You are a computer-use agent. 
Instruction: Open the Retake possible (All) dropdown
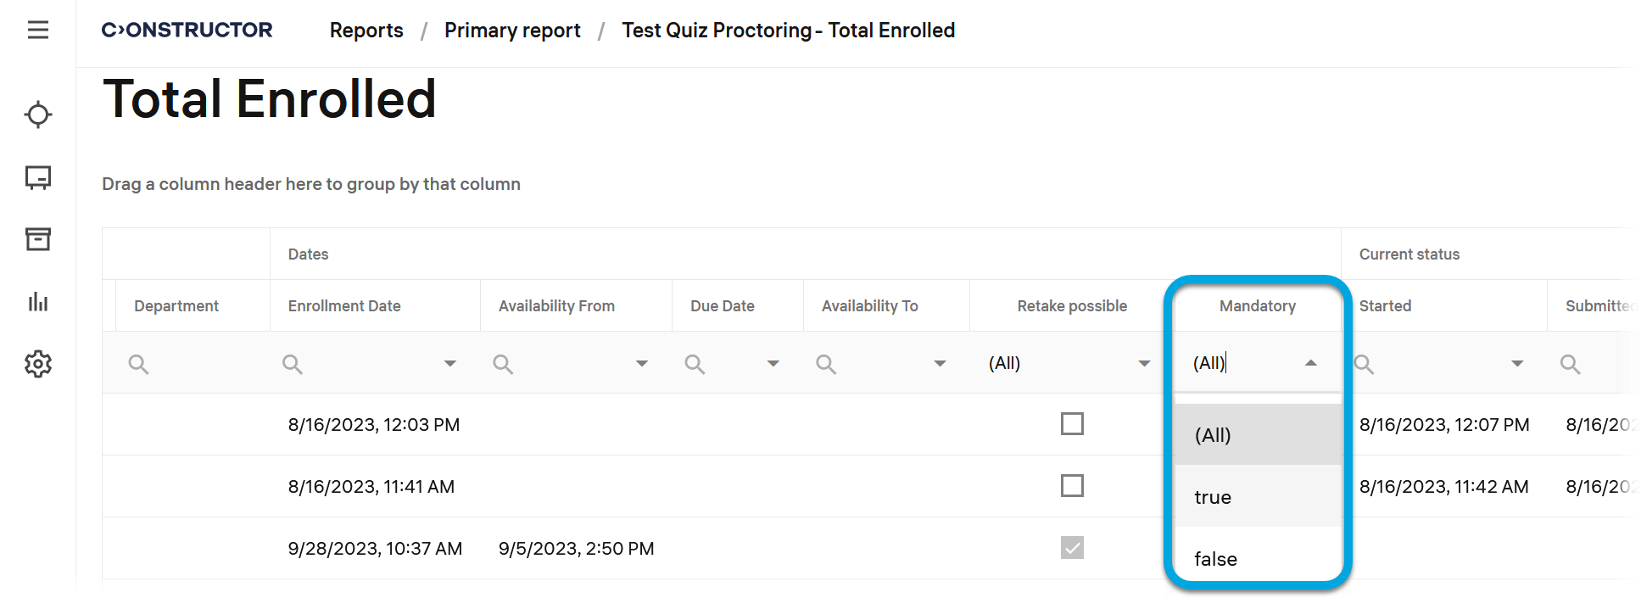click(1069, 364)
